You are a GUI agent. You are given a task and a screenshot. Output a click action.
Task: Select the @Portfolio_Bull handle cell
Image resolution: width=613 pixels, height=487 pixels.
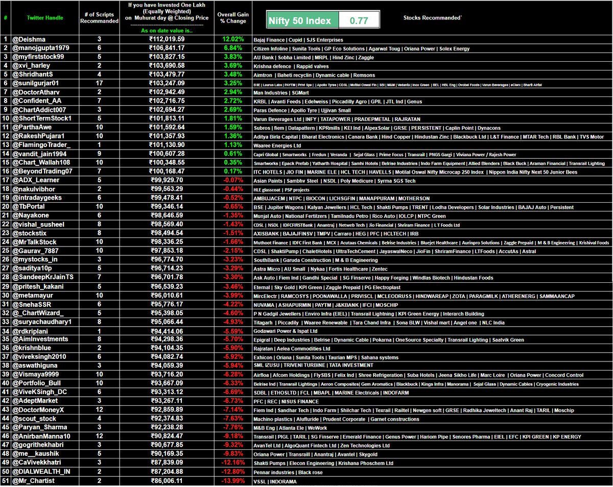coord(45,383)
